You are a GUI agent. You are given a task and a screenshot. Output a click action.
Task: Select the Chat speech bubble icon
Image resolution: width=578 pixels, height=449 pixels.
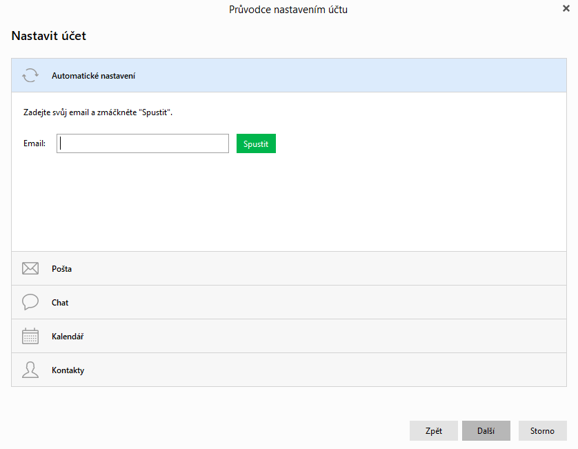click(30, 302)
